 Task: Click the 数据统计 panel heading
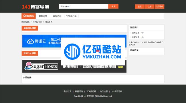coord(134,28)
